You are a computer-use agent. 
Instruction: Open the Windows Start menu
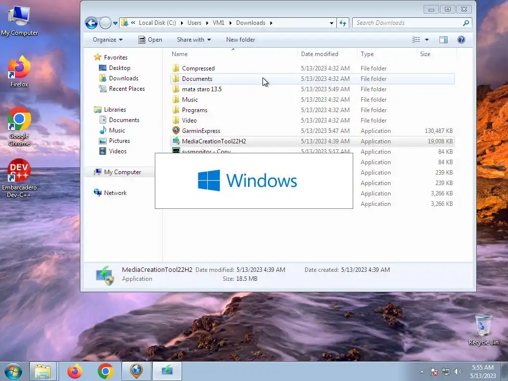(13, 371)
